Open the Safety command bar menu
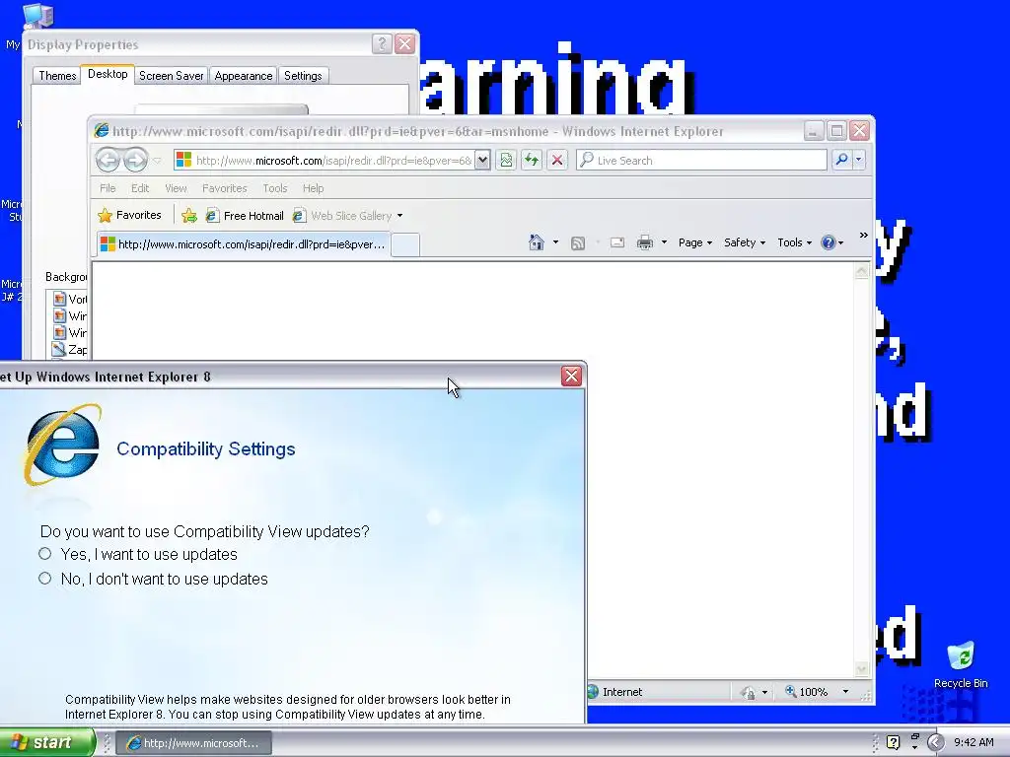The width and height of the screenshot is (1010, 757). [x=744, y=242]
